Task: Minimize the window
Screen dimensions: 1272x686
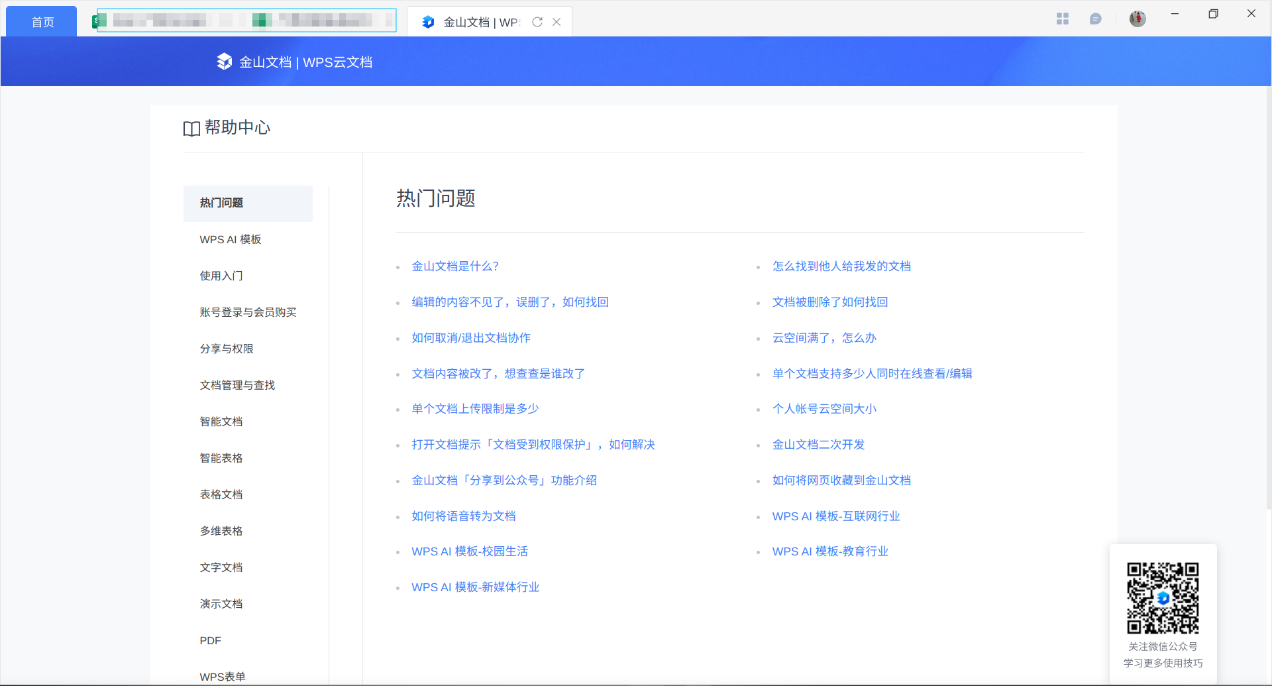Action: pyautogui.click(x=1175, y=14)
